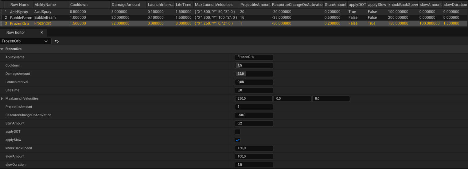Enable the applyDOT checkbox

237,132
